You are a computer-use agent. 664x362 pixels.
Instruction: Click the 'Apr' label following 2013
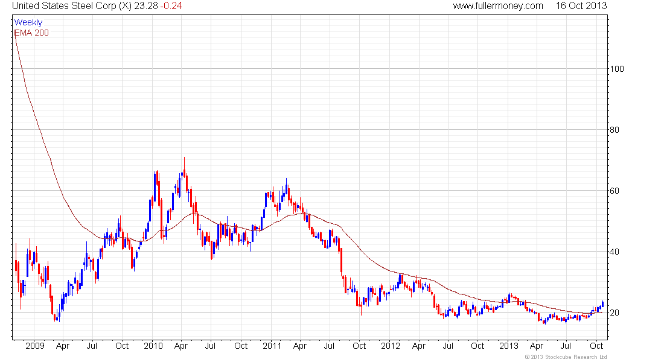pyautogui.click(x=537, y=346)
